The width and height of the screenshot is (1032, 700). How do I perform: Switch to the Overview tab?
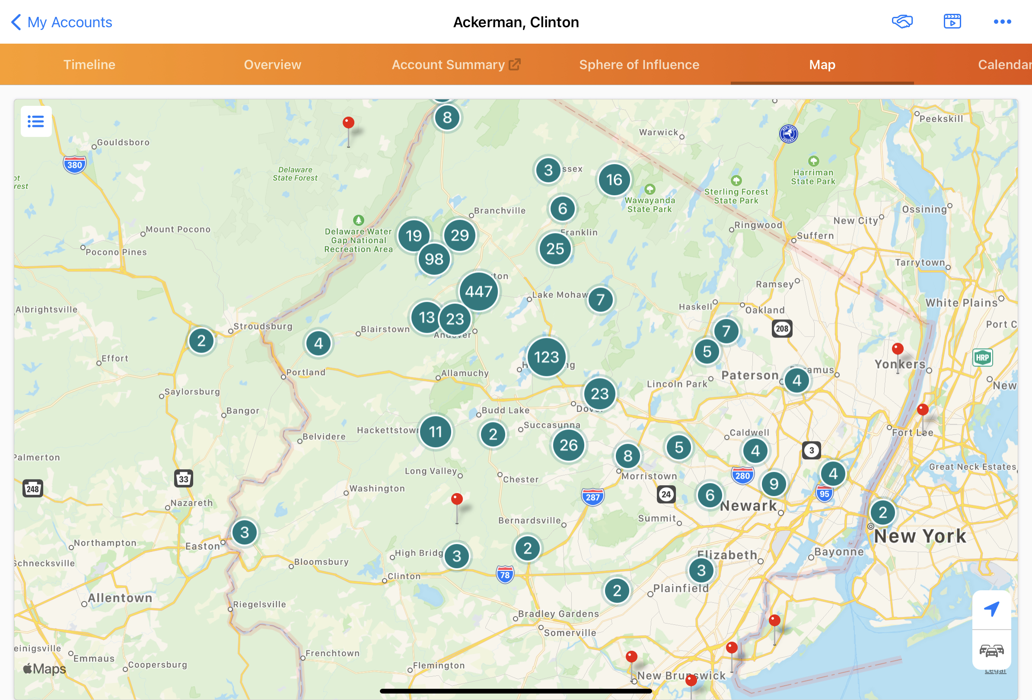(272, 65)
